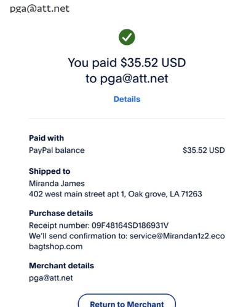Click the "Paid with" section label
Screen dimensions: 238x307
[x=47, y=138]
